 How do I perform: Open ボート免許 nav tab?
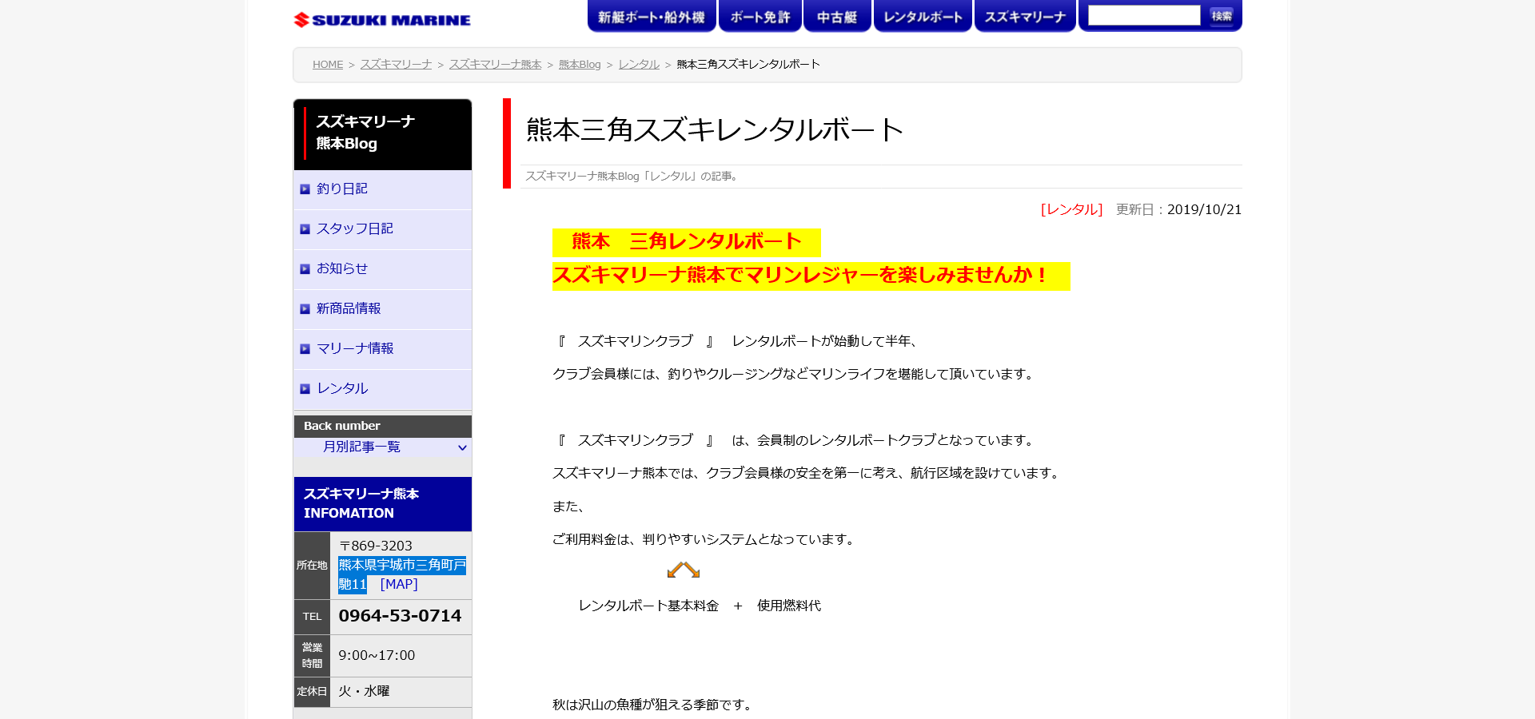pyautogui.click(x=760, y=16)
